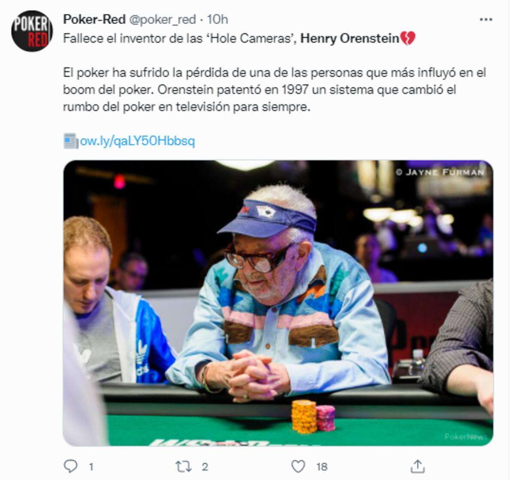Click the PokerNews watermark on the photo

[x=466, y=437]
